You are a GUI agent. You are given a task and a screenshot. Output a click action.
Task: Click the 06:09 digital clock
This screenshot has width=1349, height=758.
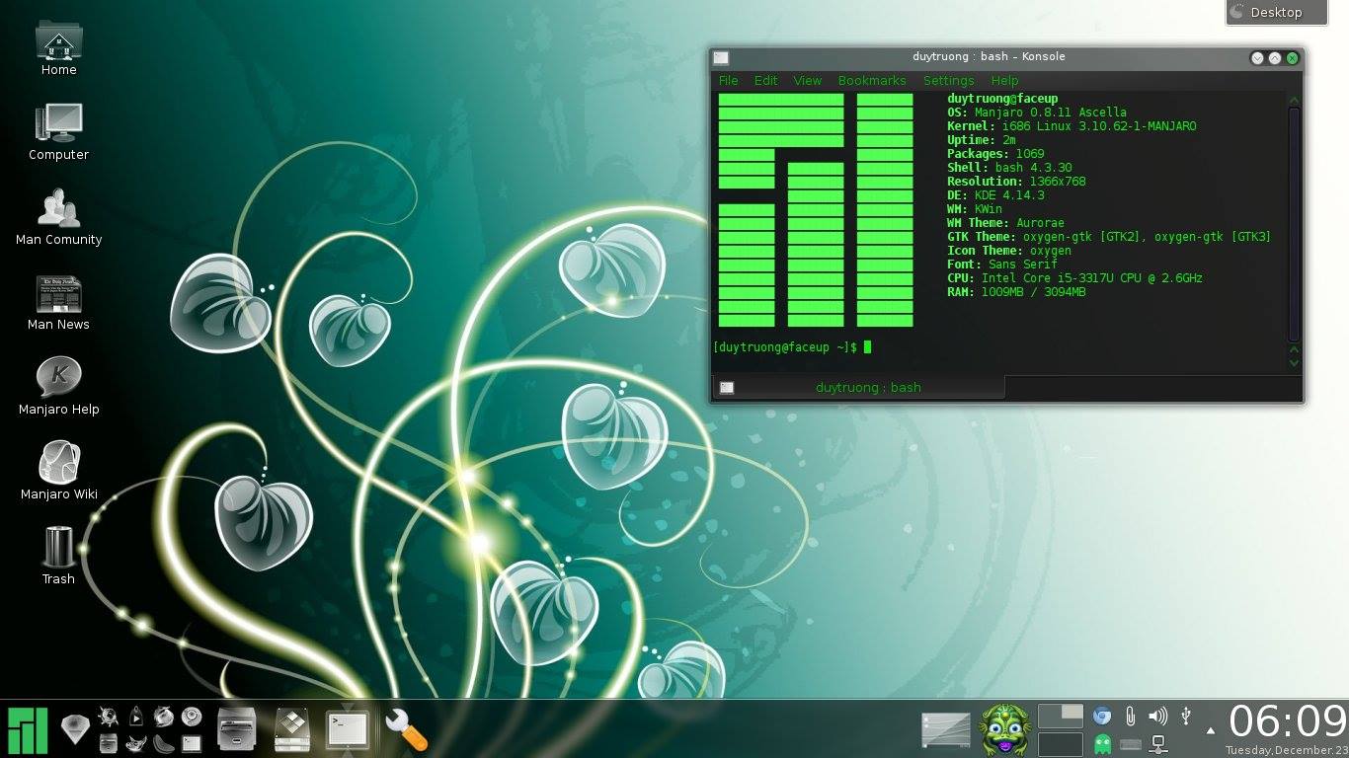coord(1288,721)
